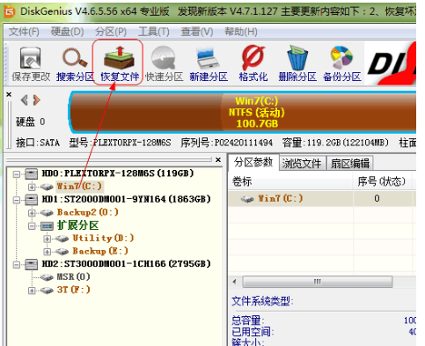The height and width of the screenshot is (346, 425).
Task: Switch to the 浏览文件 tab
Action: click(x=302, y=163)
